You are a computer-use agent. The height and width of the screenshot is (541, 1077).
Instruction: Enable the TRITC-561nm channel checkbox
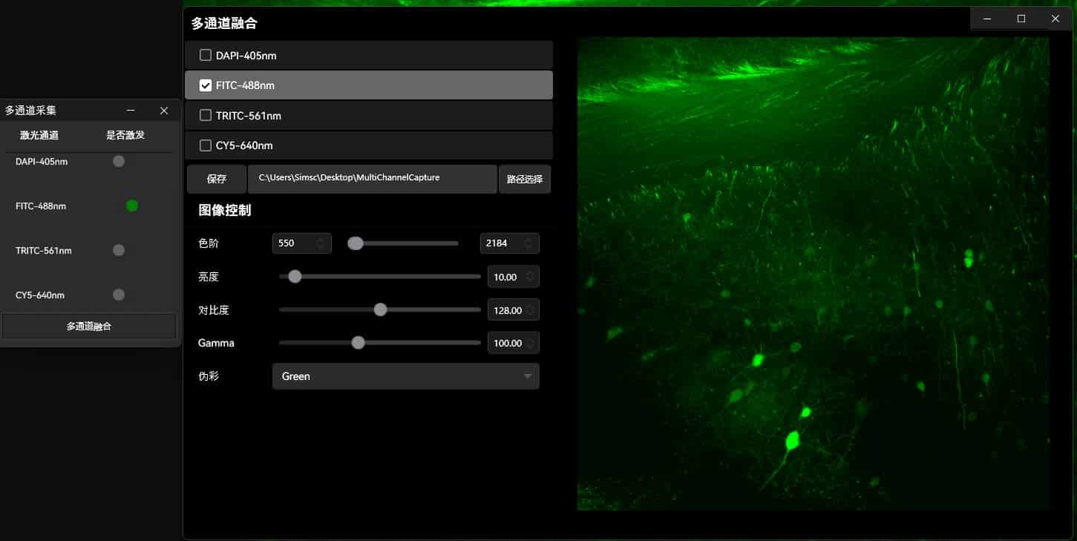click(206, 116)
